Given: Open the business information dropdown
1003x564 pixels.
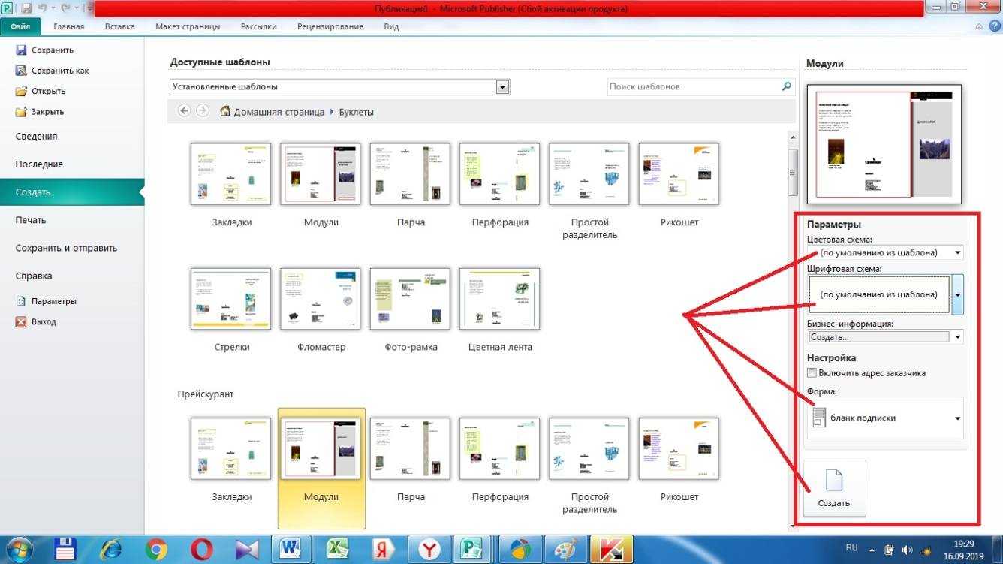Looking at the screenshot, I should tap(957, 337).
